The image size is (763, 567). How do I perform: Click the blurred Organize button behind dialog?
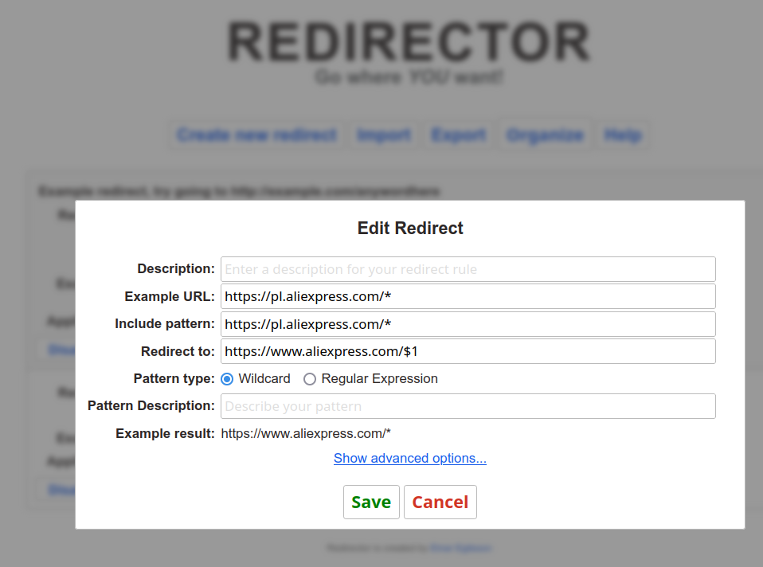click(545, 135)
